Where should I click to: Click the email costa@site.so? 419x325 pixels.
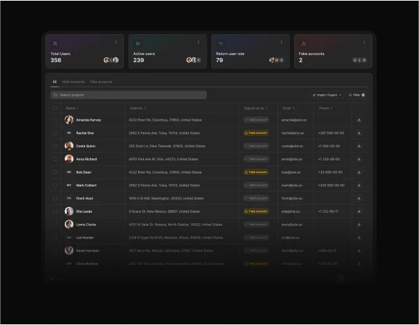tap(292, 146)
